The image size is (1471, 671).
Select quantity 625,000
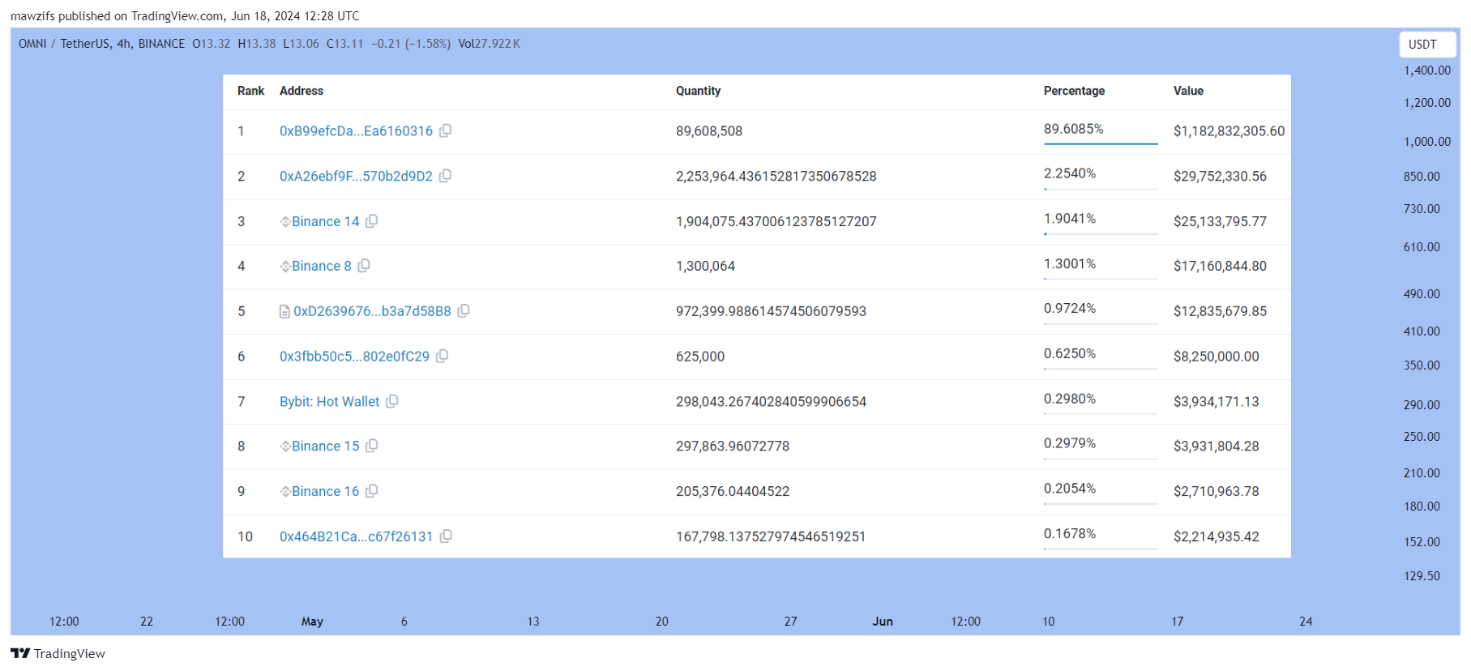pos(700,357)
